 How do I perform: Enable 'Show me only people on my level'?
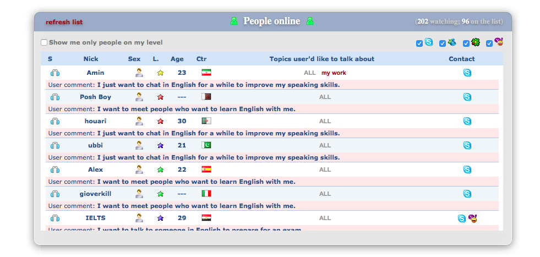point(44,42)
